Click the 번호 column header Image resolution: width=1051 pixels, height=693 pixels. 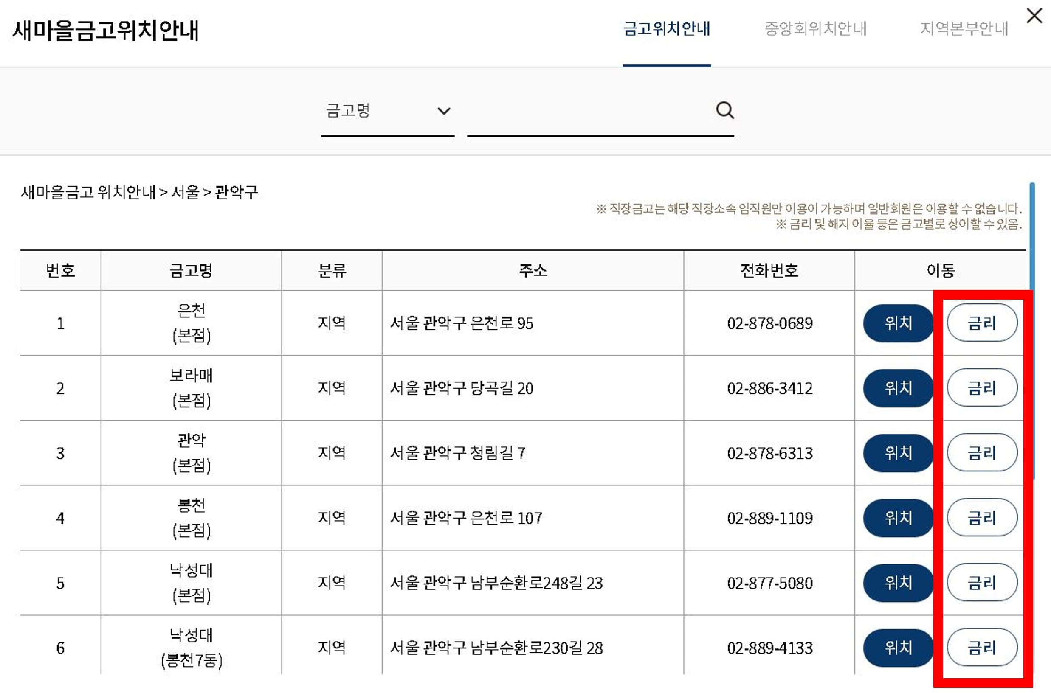[x=61, y=270]
